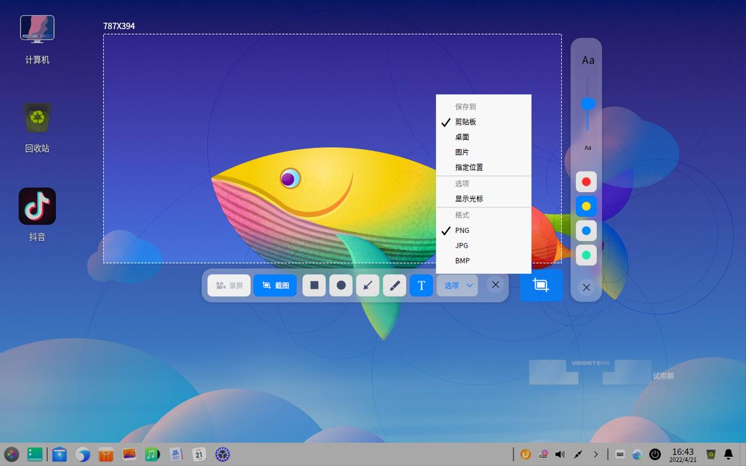The width and height of the screenshot is (746, 466).
Task: Expand the system tray arrow in taskbar
Action: pyautogui.click(x=596, y=454)
